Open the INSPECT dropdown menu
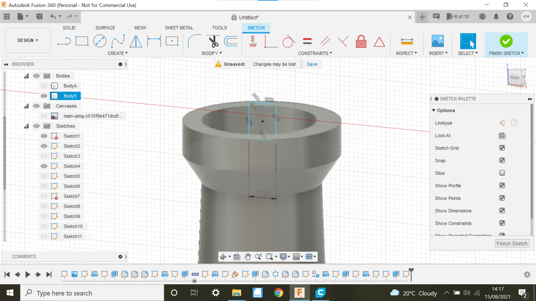This screenshot has height=301, width=536. pyautogui.click(x=406, y=53)
